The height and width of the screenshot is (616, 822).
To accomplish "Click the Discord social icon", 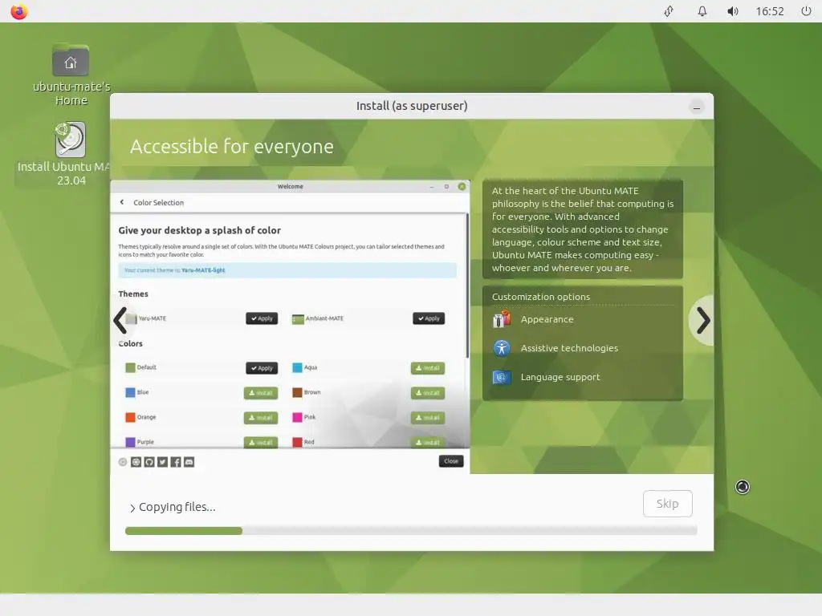I will [189, 461].
